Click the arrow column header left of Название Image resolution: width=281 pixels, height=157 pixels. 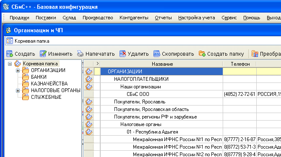97,64
